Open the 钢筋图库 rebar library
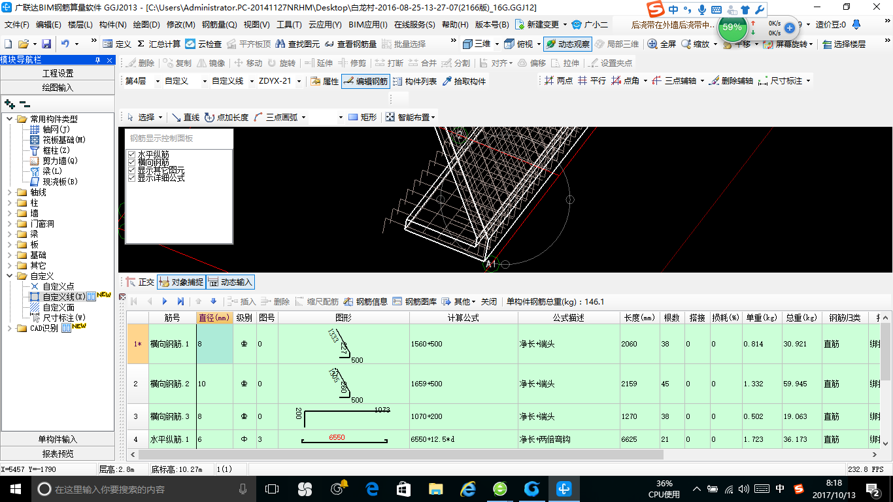Image resolution: width=893 pixels, height=502 pixels. [415, 302]
